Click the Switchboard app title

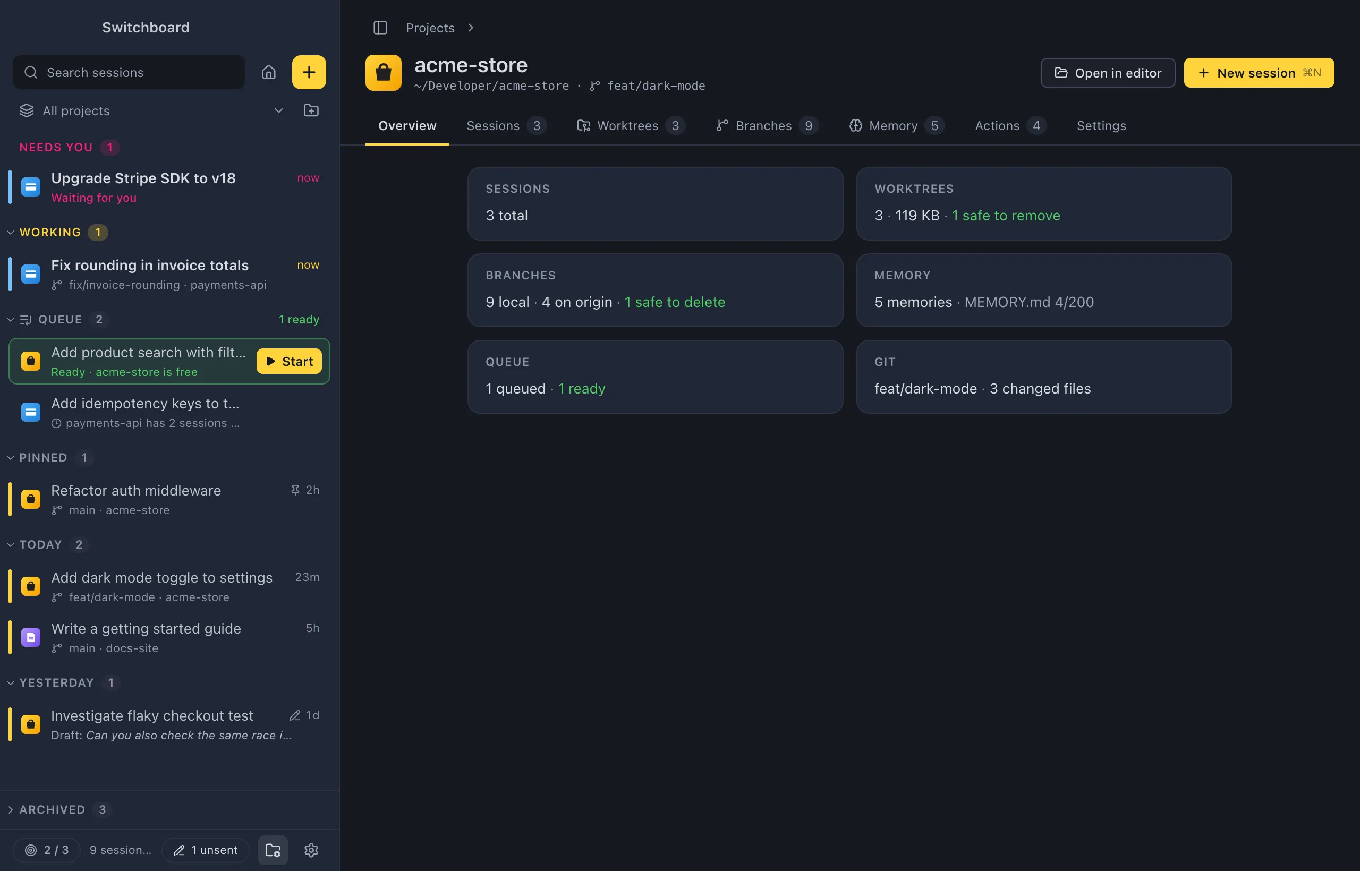[x=146, y=27]
